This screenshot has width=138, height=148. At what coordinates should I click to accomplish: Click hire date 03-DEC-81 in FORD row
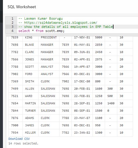click(82, 74)
